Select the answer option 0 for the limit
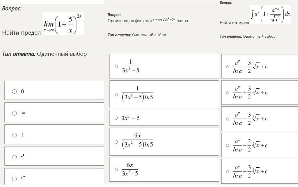This screenshot has width=298, height=187. tap(14, 91)
